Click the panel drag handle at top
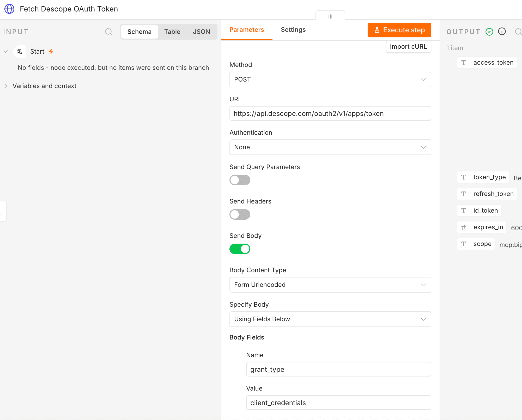This screenshot has height=420, width=522. coord(330,16)
